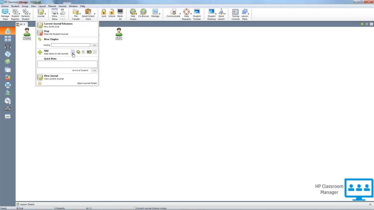Image resolution: width=374 pixels, height=210 pixels.
Task: Open the Journal menu in menu bar
Action: click(62, 6)
